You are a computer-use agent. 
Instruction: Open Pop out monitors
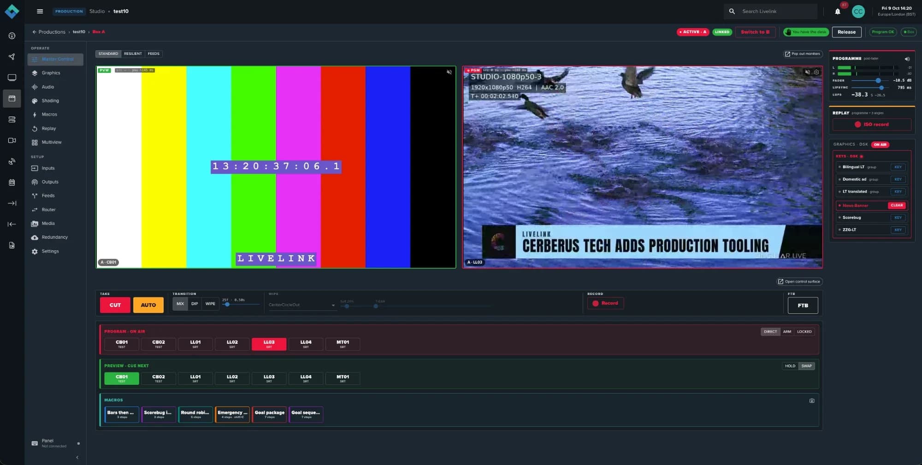(x=803, y=54)
